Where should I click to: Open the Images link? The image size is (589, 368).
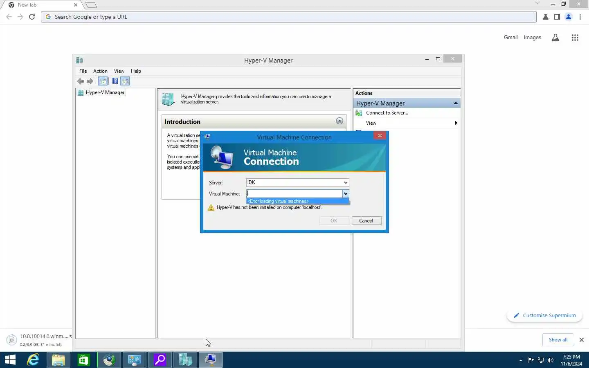[x=533, y=37]
